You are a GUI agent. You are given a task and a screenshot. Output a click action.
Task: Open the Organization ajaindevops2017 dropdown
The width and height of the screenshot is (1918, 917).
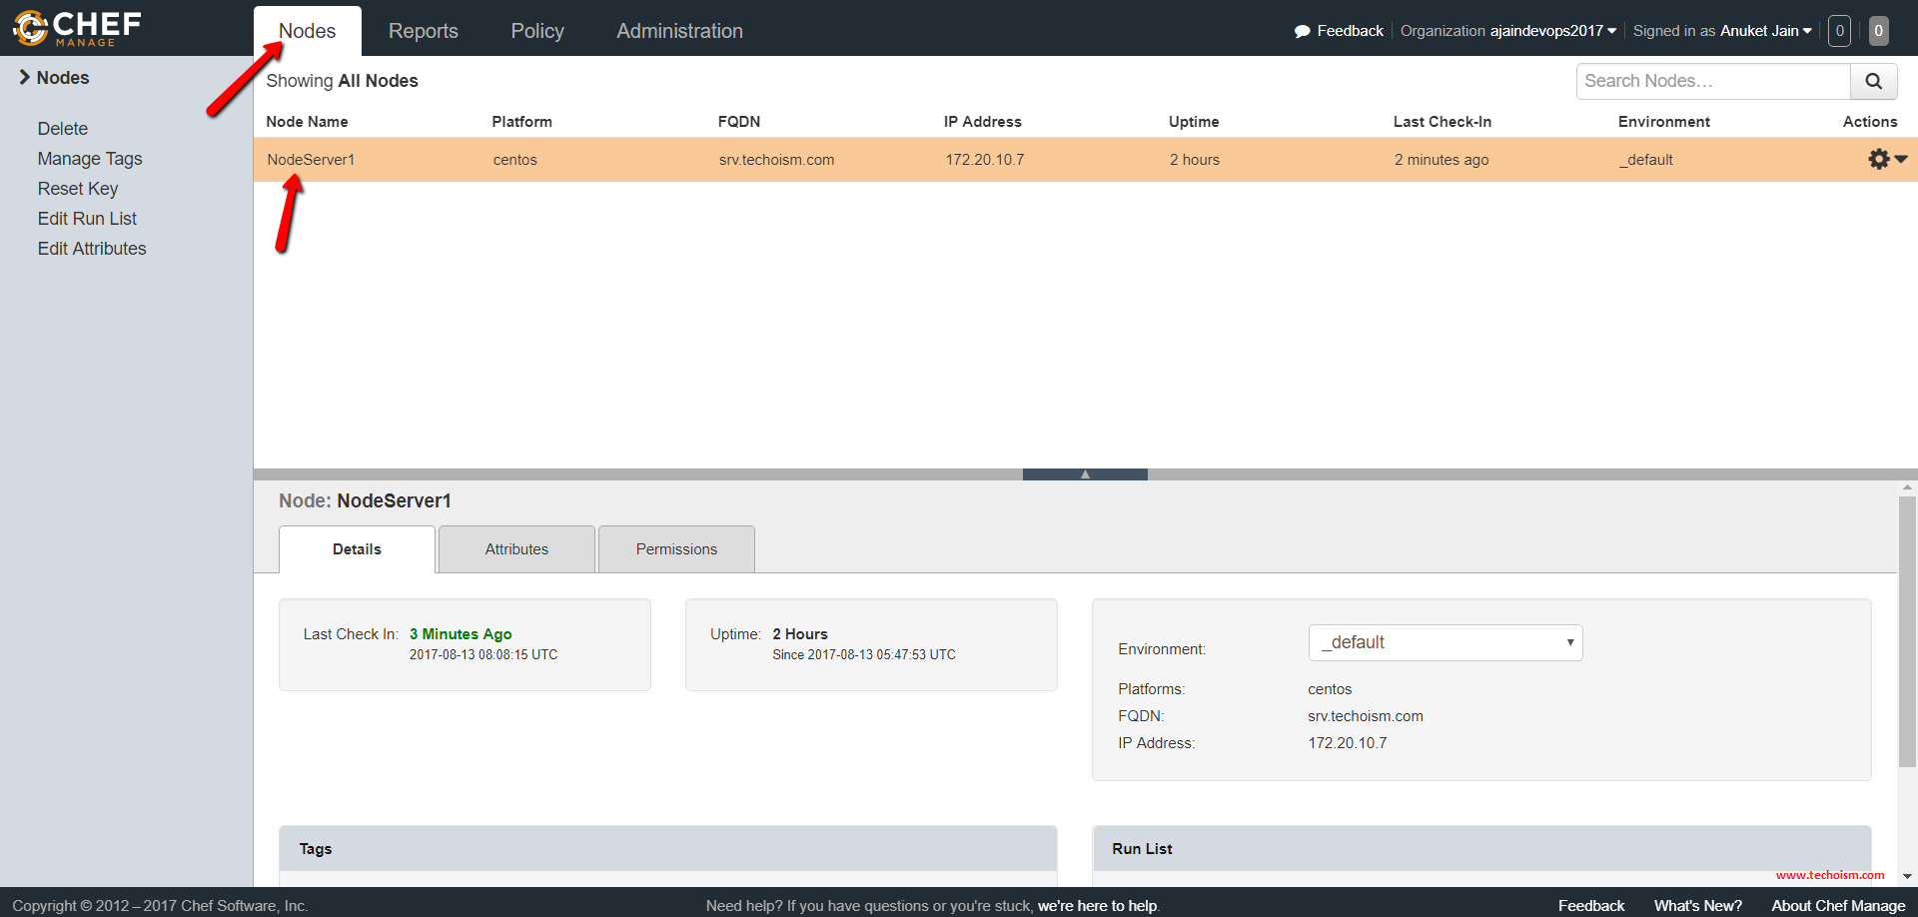pyautogui.click(x=1508, y=31)
